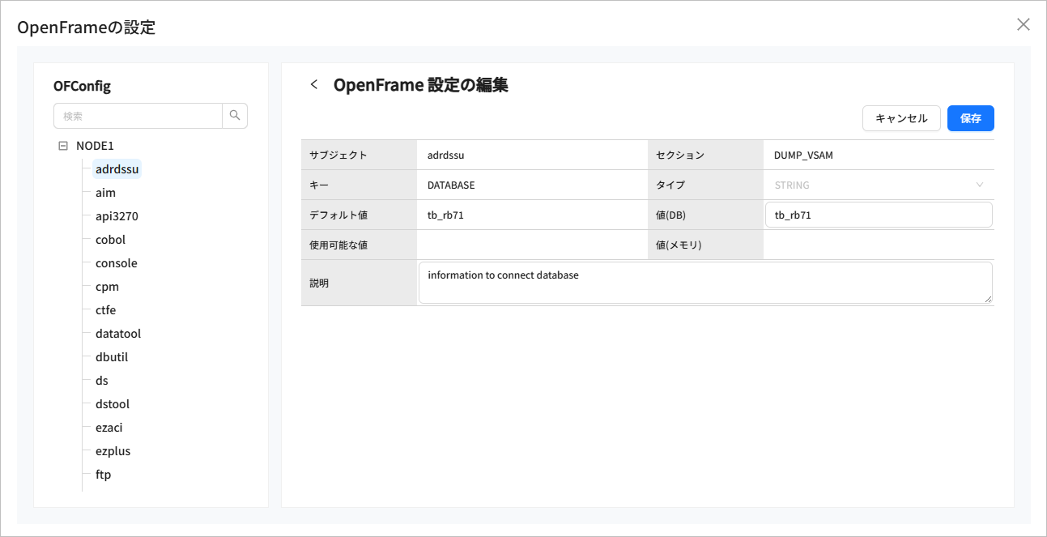
Task: Choose the cobol tree entry
Action: (x=110, y=240)
